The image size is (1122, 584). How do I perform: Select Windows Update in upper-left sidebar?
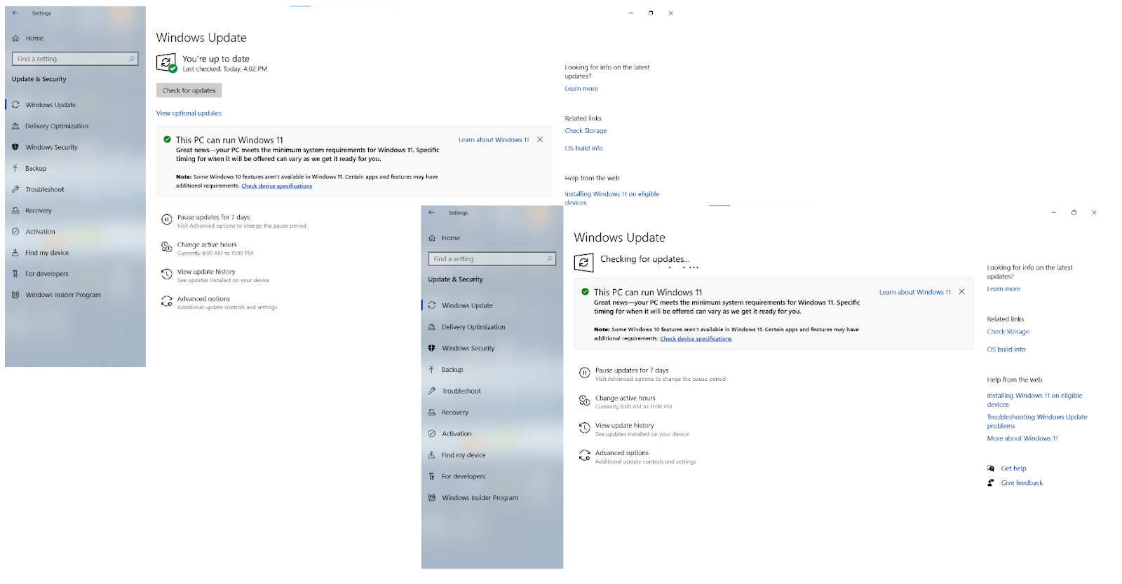pyautogui.click(x=50, y=105)
